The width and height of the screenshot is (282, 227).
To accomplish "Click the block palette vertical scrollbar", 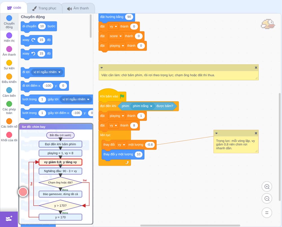I will tap(91, 26).
